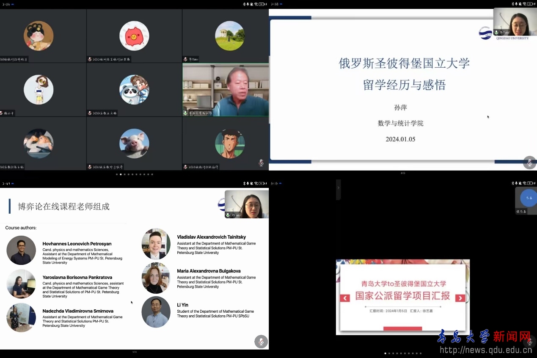Click the blue circle avatar in the black-screen panel

click(529, 198)
